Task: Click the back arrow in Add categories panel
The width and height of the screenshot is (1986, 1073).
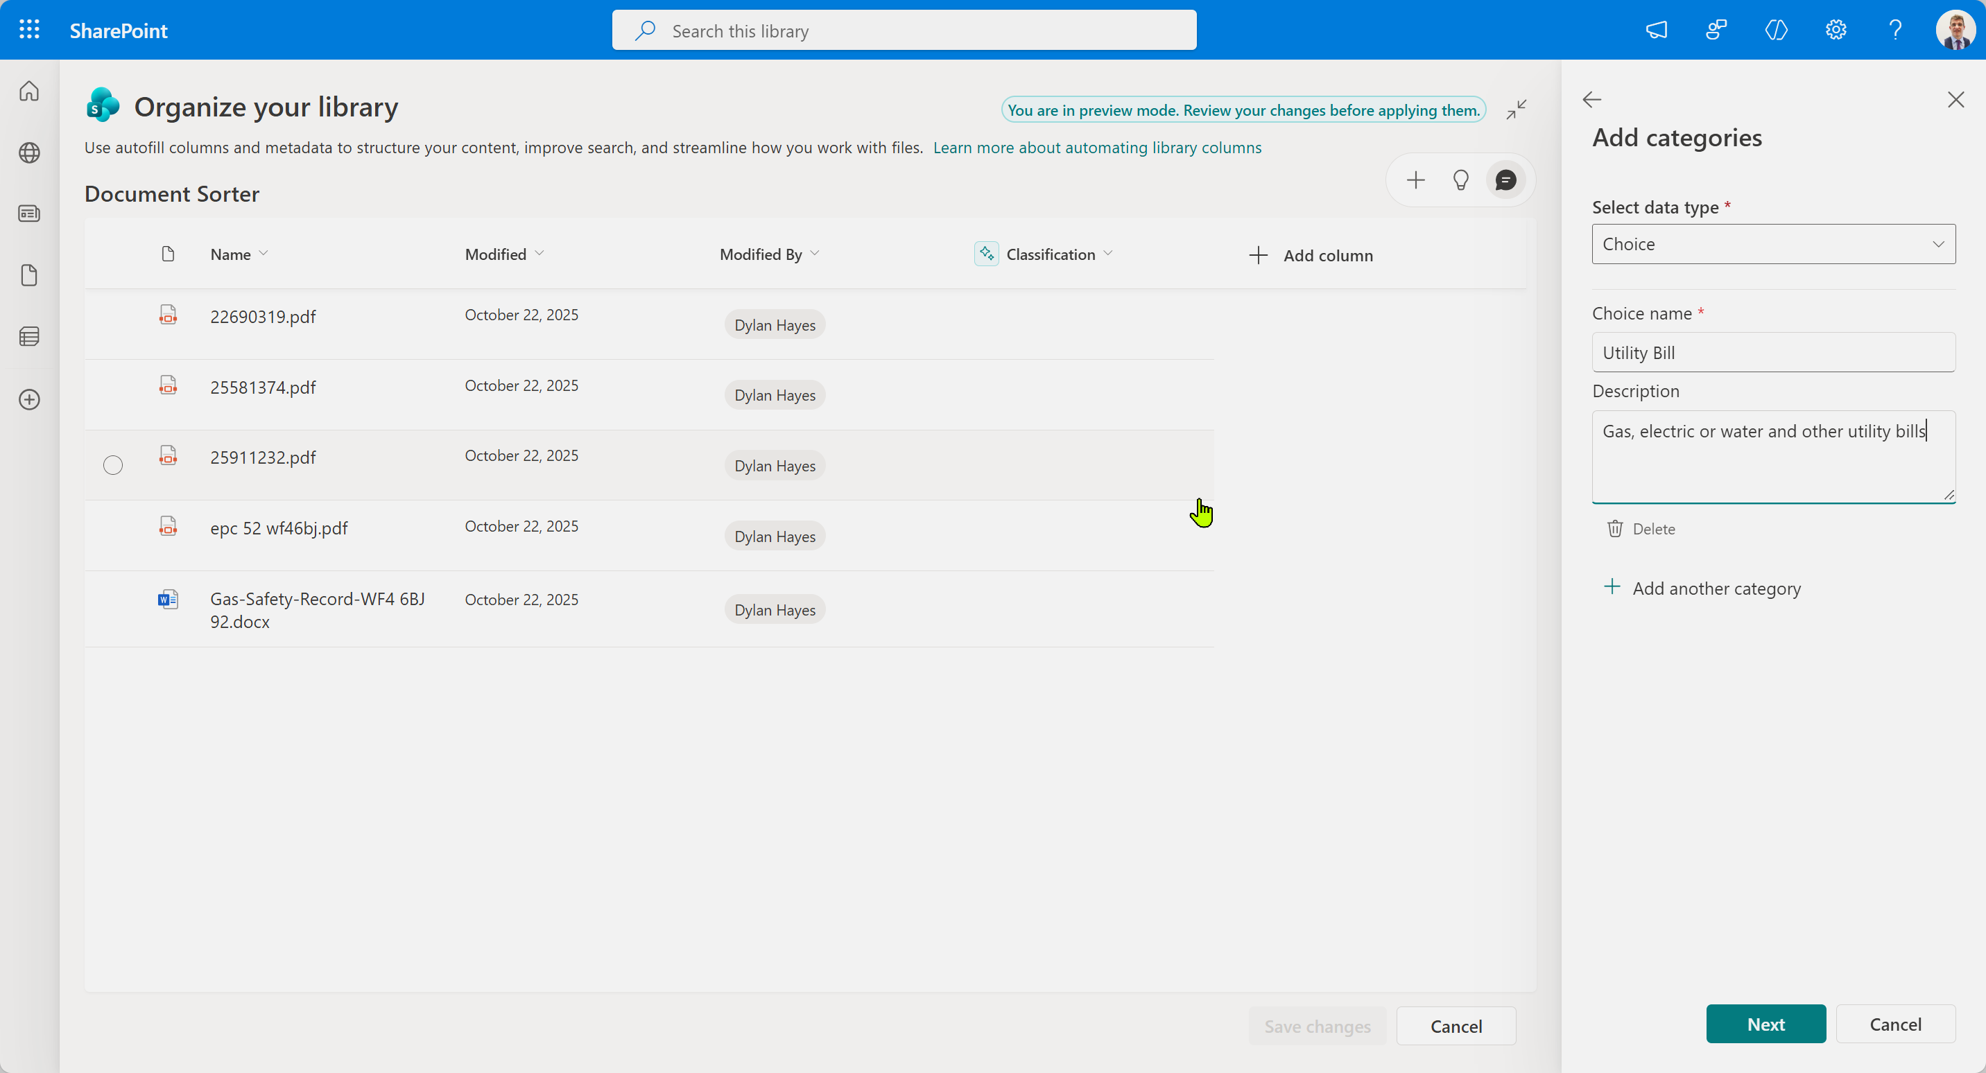Action: tap(1591, 99)
